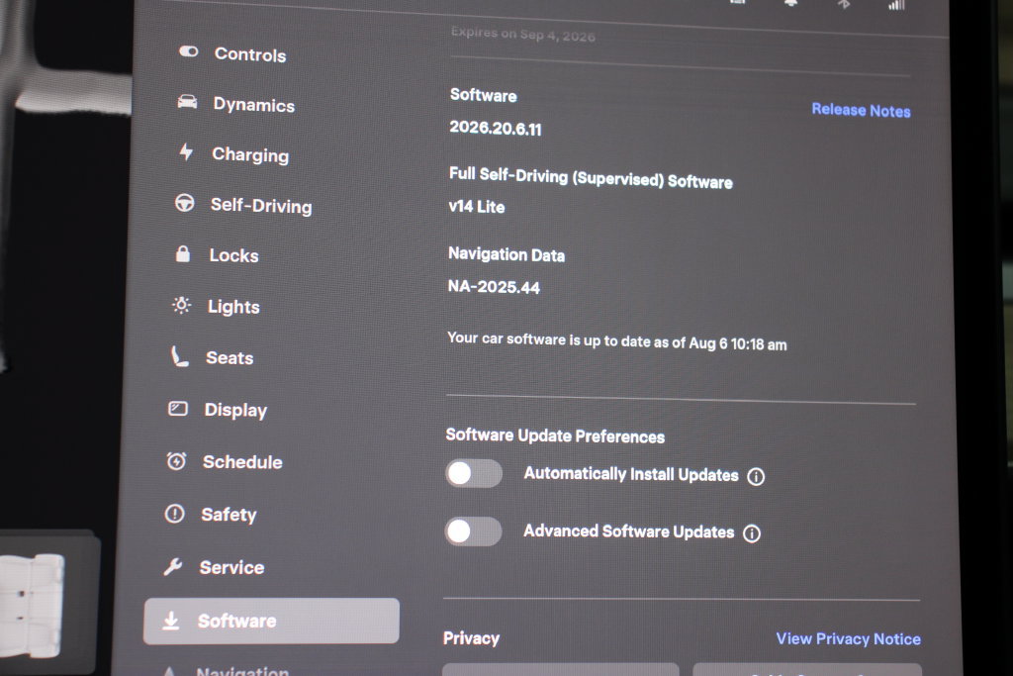Select the highlighted Software menu item
Image resolution: width=1013 pixels, height=676 pixels.
[271, 621]
